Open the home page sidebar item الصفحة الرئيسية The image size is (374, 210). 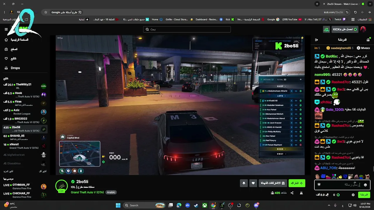coord(16,40)
